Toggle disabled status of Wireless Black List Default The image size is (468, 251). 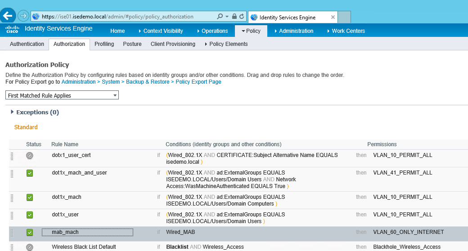point(30,247)
